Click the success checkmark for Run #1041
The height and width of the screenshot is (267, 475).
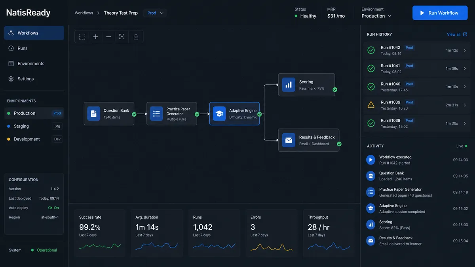pyautogui.click(x=371, y=68)
